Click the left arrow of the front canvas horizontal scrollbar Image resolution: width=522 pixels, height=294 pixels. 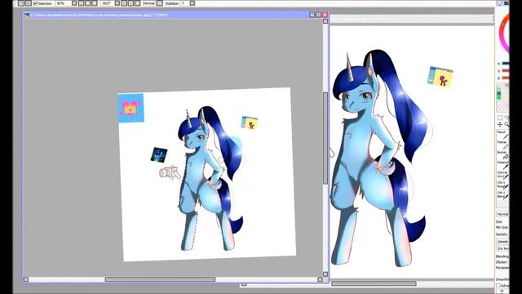[x=26, y=279]
